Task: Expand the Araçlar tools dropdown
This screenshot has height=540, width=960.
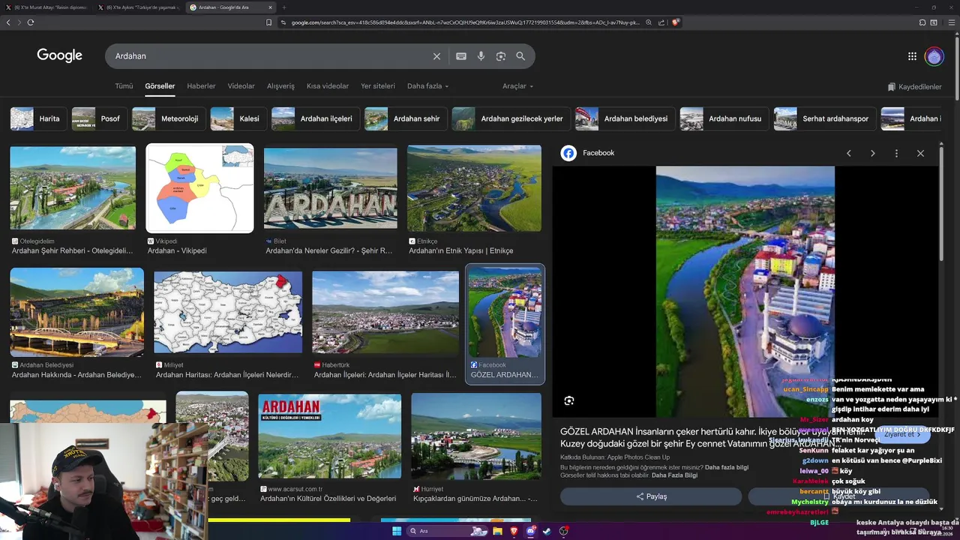Action: click(x=517, y=86)
